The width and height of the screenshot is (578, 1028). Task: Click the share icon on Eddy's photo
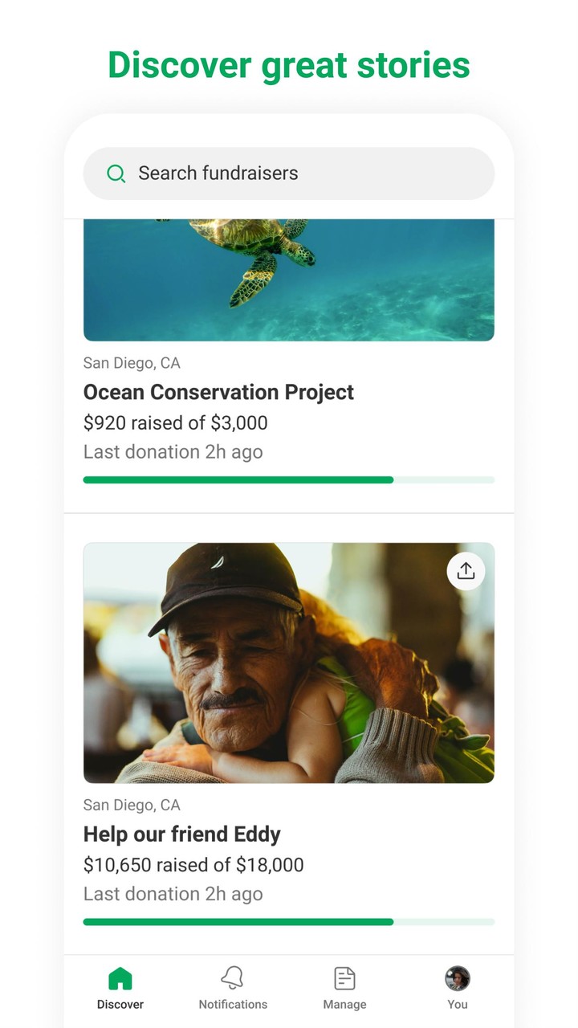click(x=466, y=571)
